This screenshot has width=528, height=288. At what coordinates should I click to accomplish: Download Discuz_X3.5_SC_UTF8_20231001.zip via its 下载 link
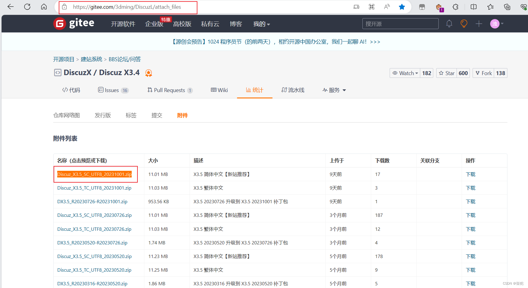tap(470, 174)
